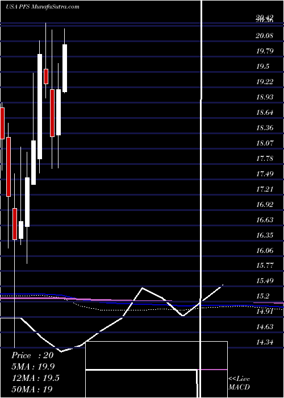This screenshot has height=398, width=284.
Task: Click the 50MA : 19 readout
Action: (32, 389)
